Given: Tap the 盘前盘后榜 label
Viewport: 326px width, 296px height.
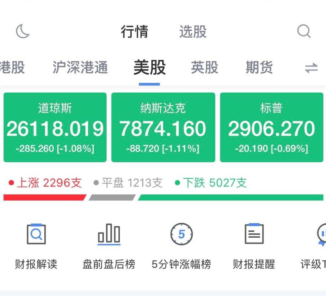Looking at the screenshot, I should [109, 264].
